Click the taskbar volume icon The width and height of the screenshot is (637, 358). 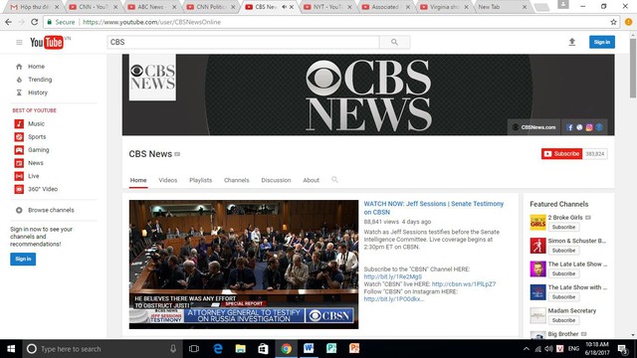pos(548,349)
